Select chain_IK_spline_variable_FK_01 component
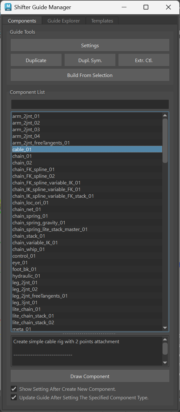Screen dimensions: 180x412 click(x=87, y=190)
